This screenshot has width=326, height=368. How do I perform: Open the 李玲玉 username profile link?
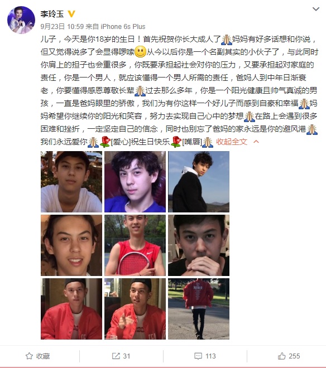pyautogui.click(x=52, y=14)
